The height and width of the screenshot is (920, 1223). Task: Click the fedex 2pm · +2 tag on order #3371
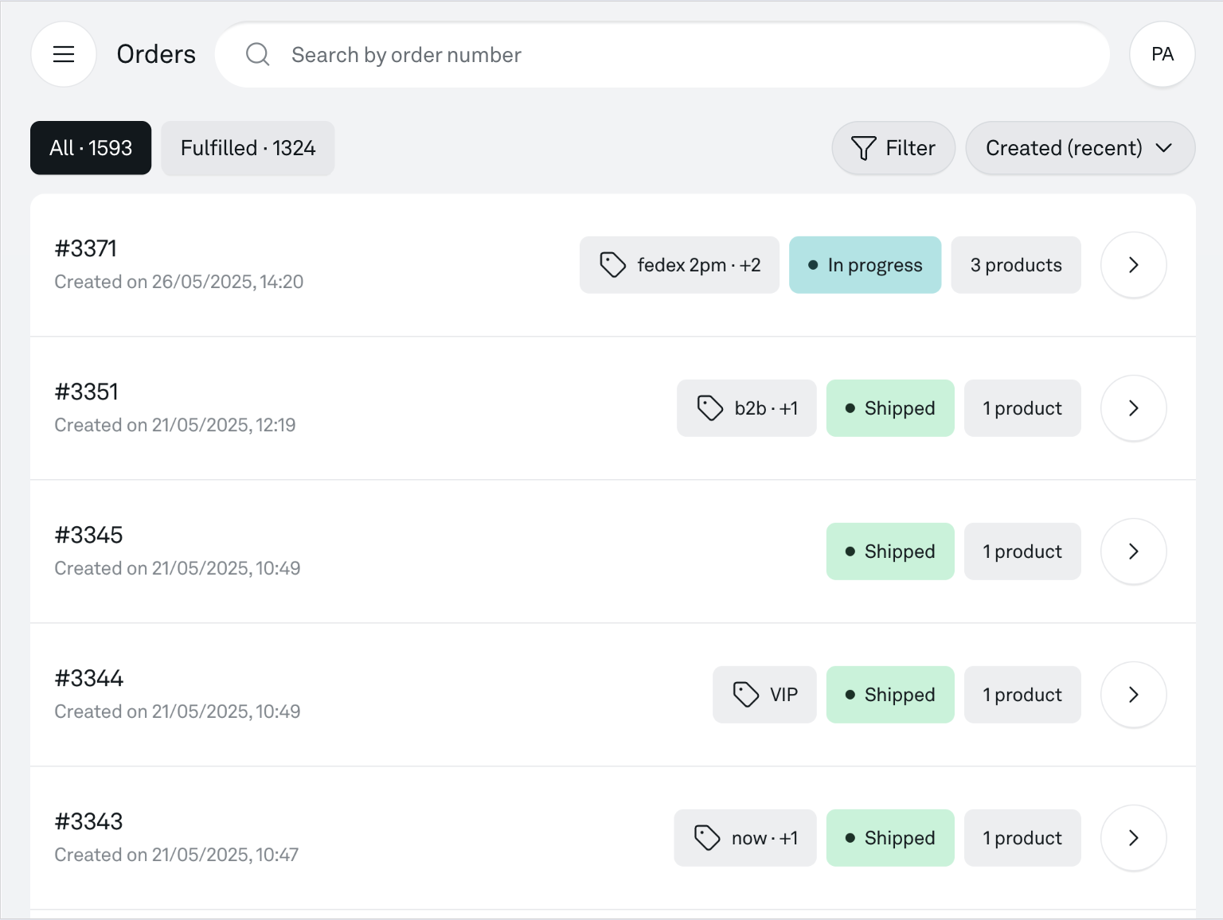coord(679,265)
